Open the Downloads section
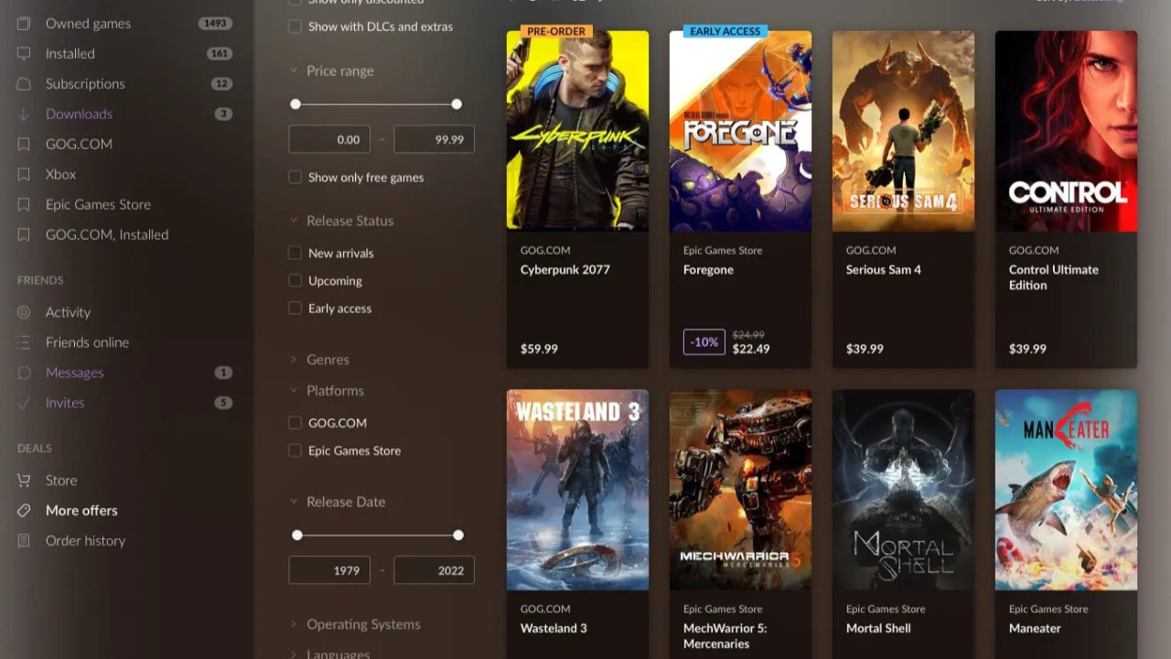Screen dimensions: 1171x659 tap(79, 113)
